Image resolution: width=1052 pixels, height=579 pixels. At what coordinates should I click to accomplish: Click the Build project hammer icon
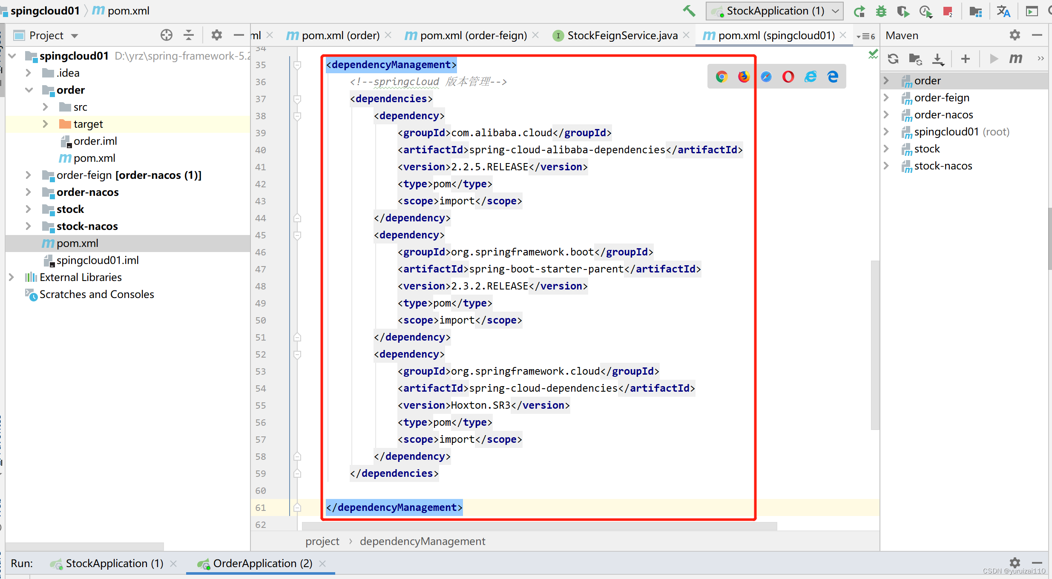pos(689,11)
